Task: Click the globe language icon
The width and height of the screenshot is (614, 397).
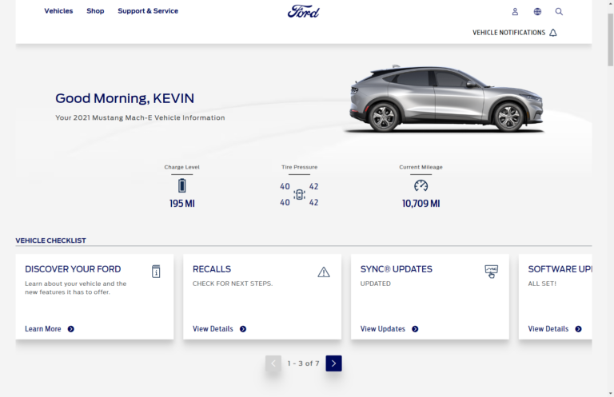Action: click(537, 12)
